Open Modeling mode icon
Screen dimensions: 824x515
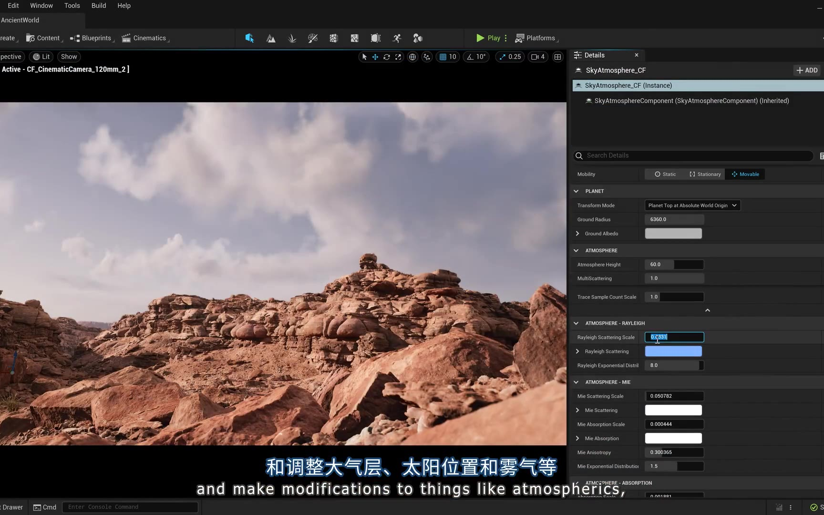(x=355, y=38)
